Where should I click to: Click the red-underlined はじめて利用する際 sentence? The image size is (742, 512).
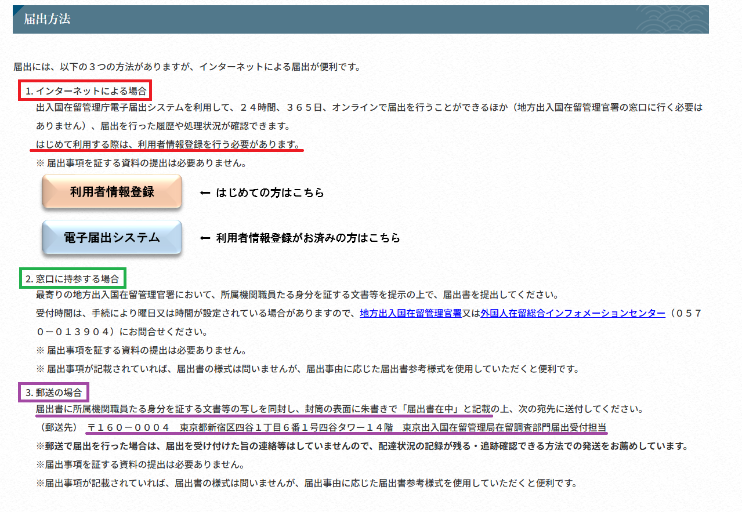[x=168, y=144]
